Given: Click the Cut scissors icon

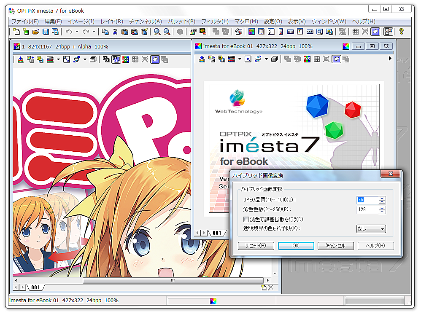Looking at the screenshot, I should 115,32.
